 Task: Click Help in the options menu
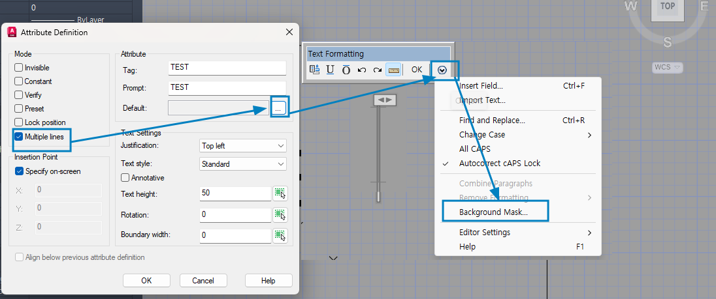coord(518,246)
